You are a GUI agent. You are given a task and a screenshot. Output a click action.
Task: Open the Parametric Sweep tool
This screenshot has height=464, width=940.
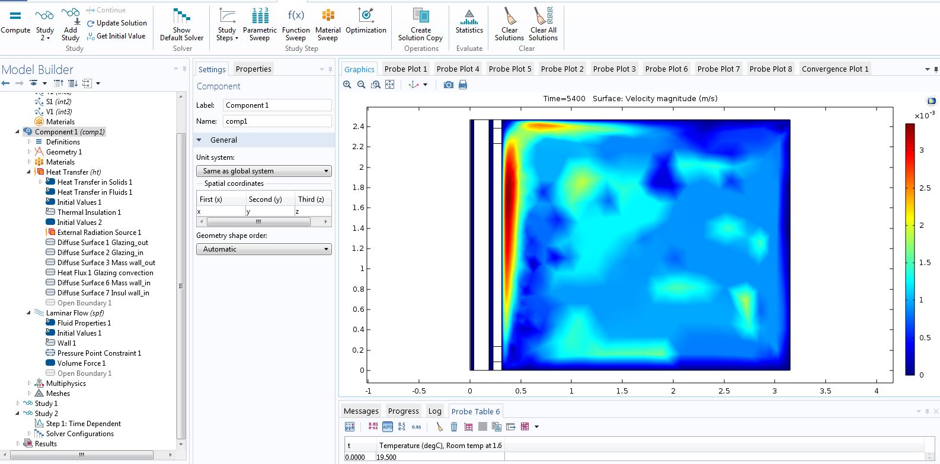point(260,17)
